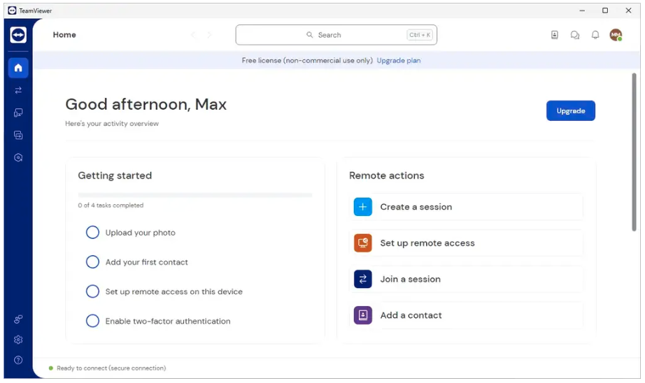Click the plus icon for Create a session

(x=363, y=207)
